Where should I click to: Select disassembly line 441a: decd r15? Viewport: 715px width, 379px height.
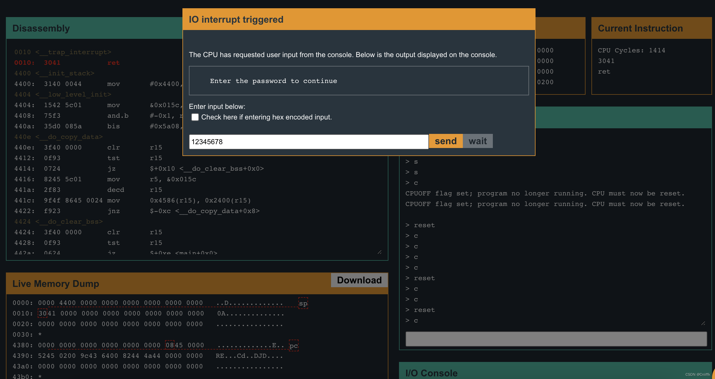click(88, 190)
